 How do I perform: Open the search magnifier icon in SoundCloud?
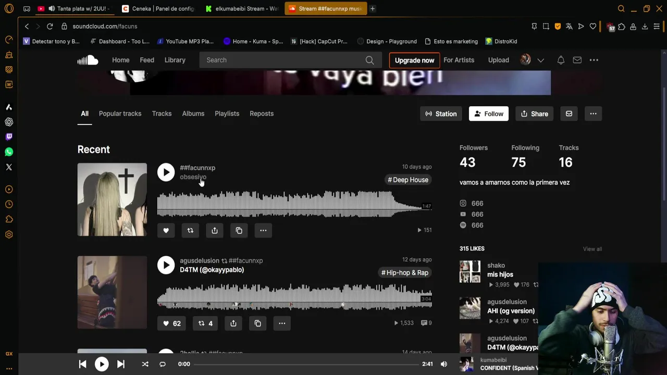pos(369,60)
